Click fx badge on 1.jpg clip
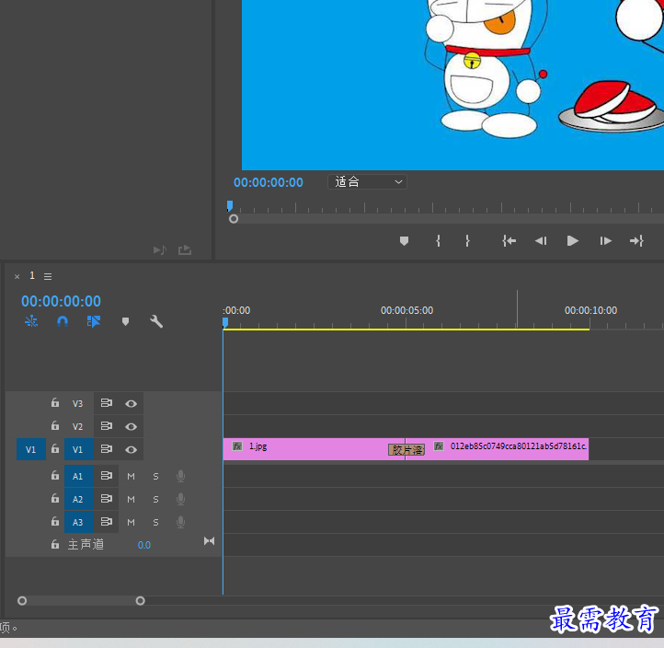Image resolution: width=664 pixels, height=648 pixels. pyautogui.click(x=237, y=445)
